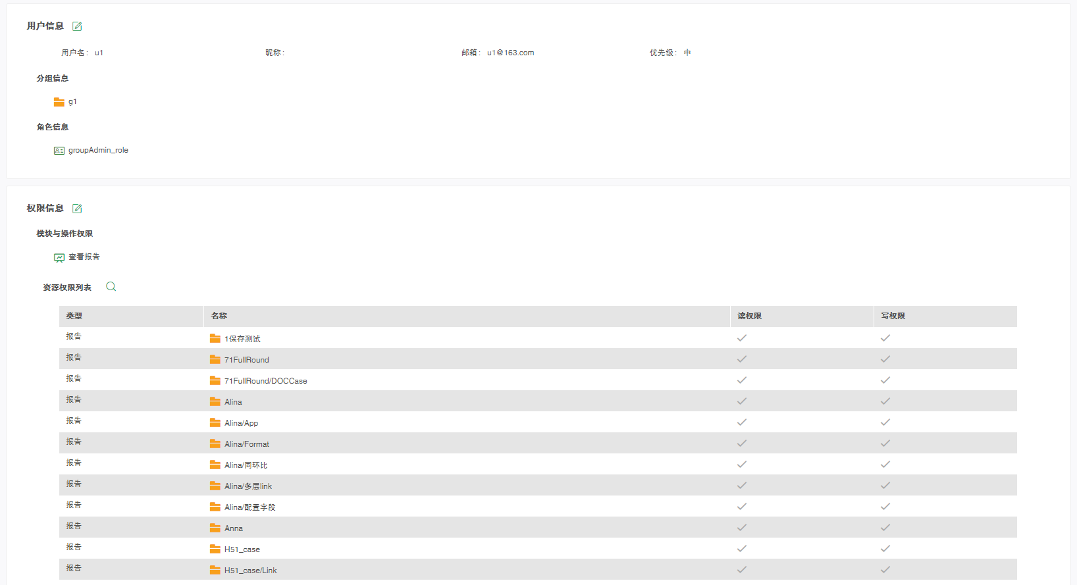The image size is (1077, 585).
Task: Click edit icon next to 权限信息
Action: tap(77, 209)
